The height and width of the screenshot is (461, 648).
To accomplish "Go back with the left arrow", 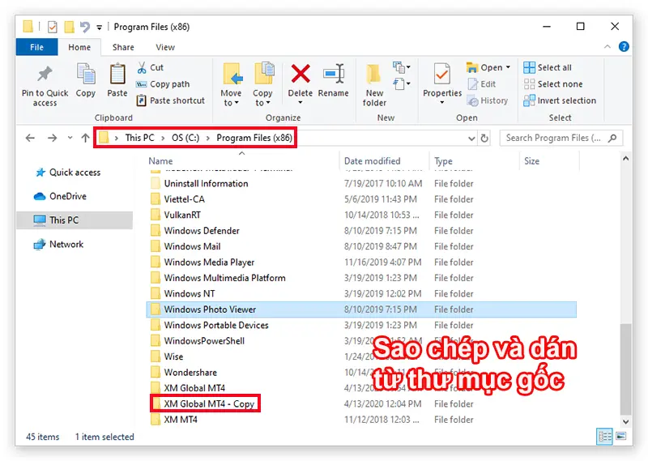I will click(30, 138).
